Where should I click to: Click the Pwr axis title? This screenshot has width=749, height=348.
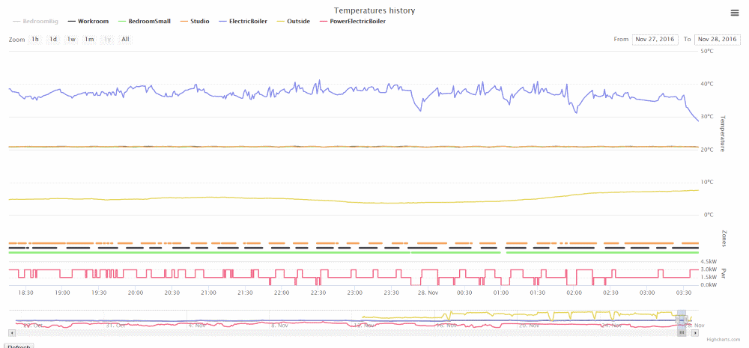(724, 273)
